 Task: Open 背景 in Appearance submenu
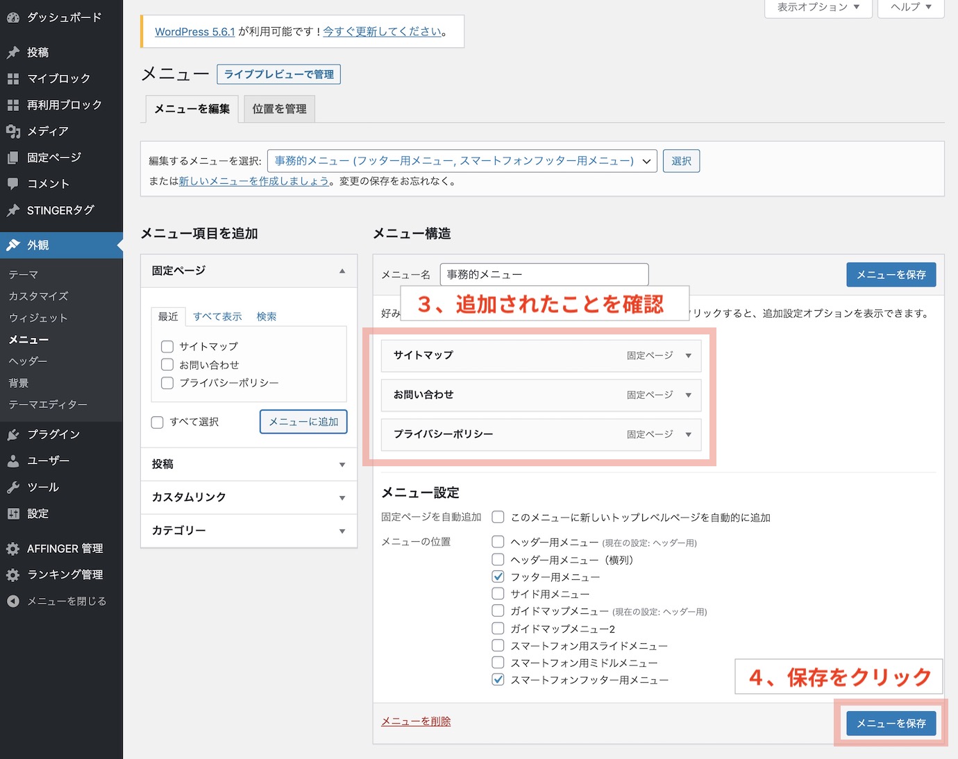pos(19,383)
